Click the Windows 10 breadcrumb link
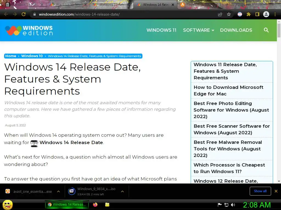281x210 pixels. [x=32, y=56]
